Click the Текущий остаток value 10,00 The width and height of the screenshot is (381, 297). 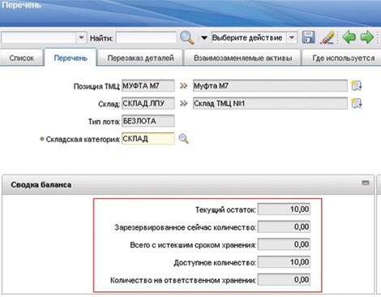(284, 209)
